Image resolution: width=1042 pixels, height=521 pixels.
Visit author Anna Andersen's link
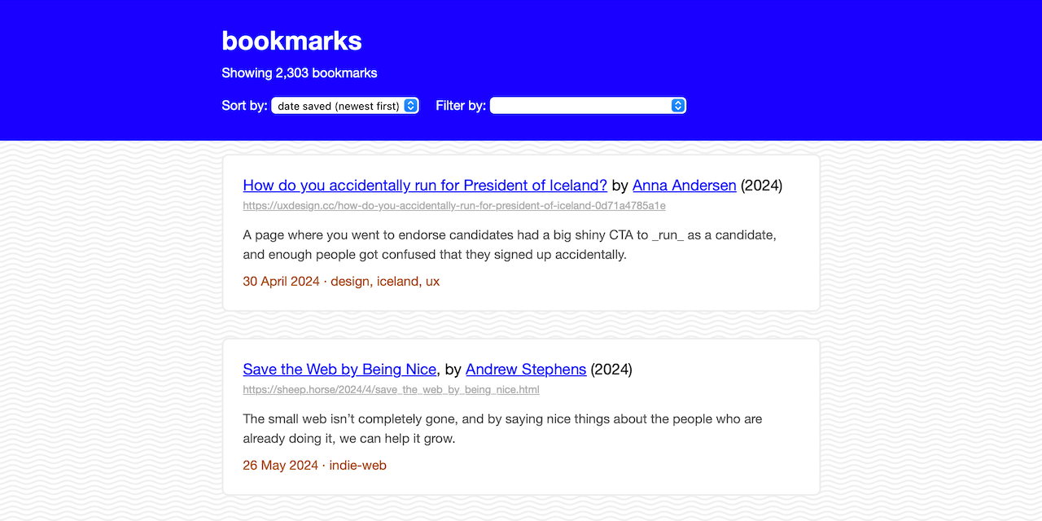(x=685, y=186)
